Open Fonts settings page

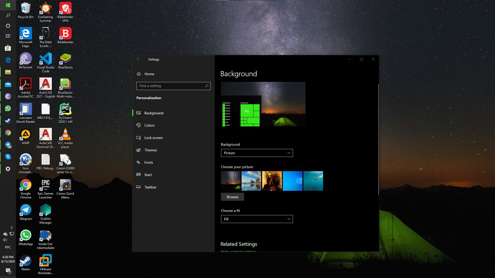pos(173,163)
